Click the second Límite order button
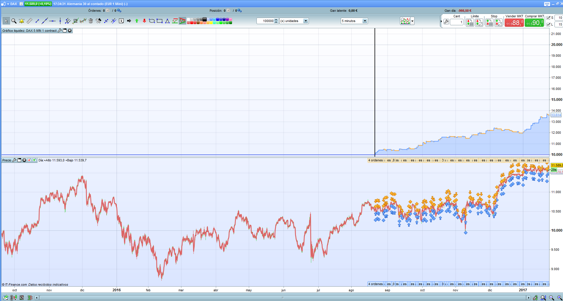This screenshot has height=301, width=563. click(x=479, y=22)
